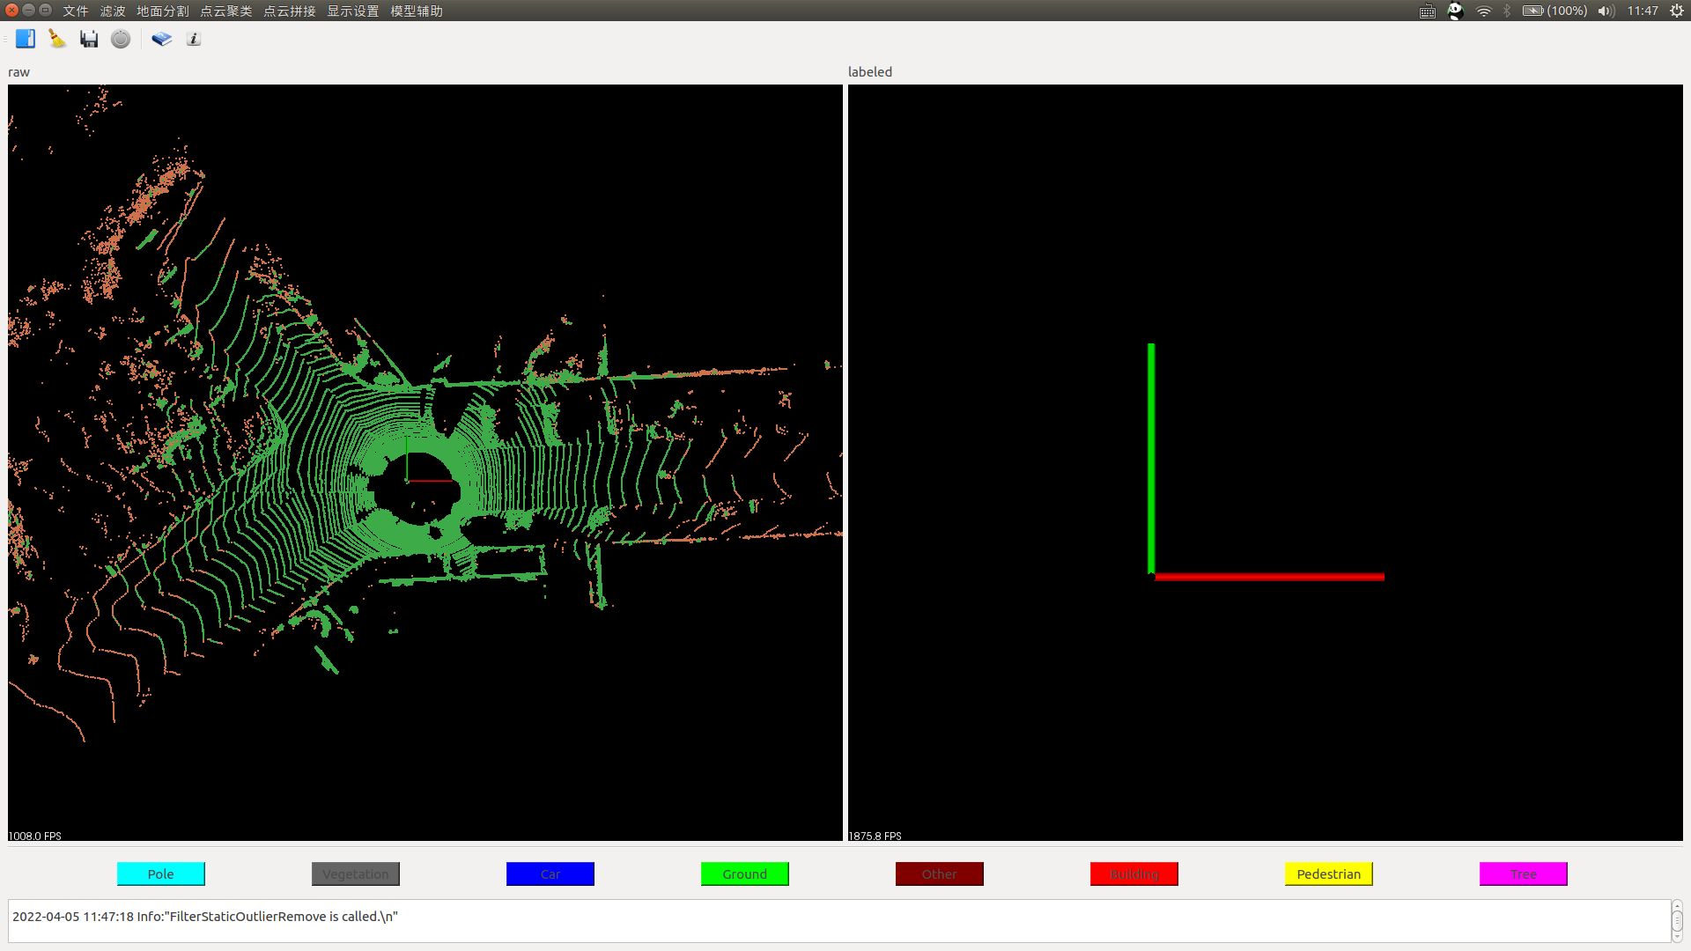The image size is (1691, 951).
Task: Expand the 点云聚类 menu
Action: click(225, 11)
